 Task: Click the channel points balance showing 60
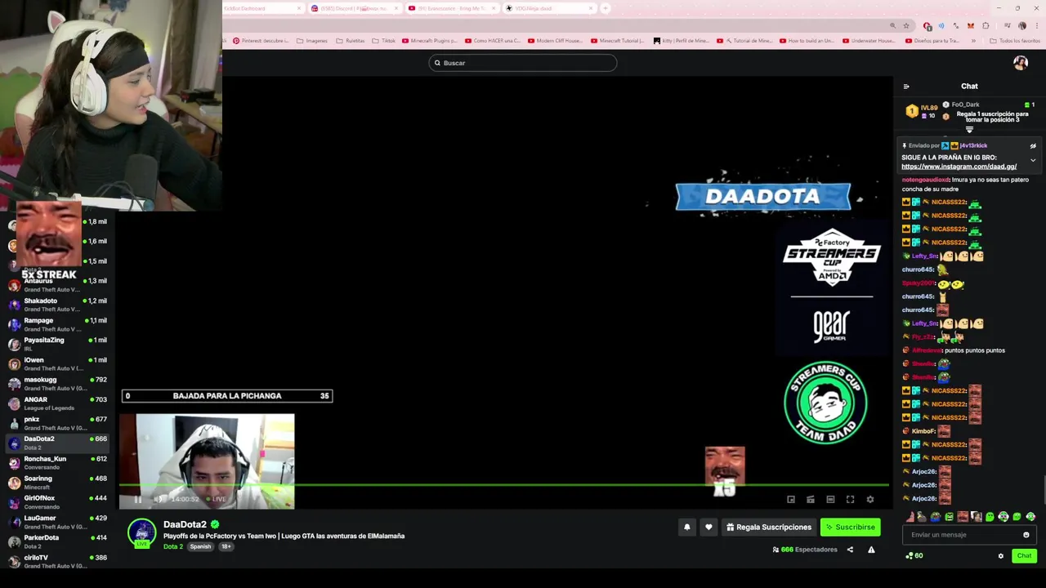914,556
